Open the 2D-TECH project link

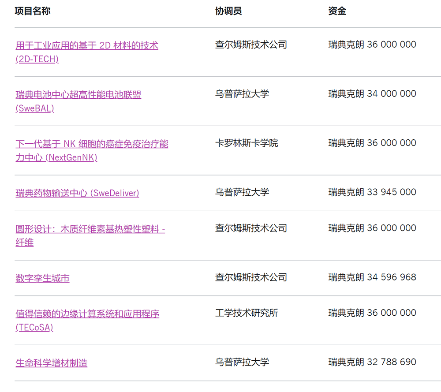(87, 45)
